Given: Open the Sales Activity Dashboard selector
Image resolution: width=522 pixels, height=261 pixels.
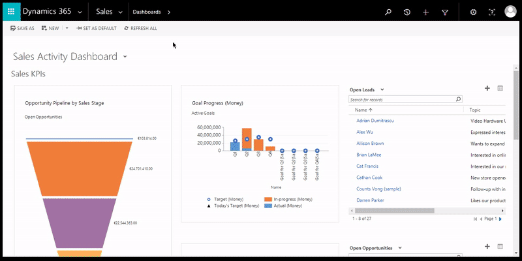Looking at the screenshot, I should 124,57.
